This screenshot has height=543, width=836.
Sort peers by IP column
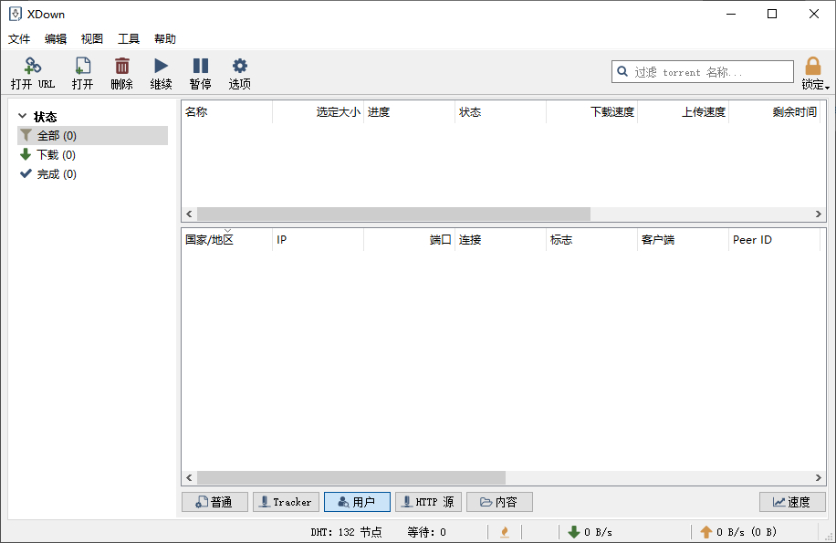click(319, 240)
